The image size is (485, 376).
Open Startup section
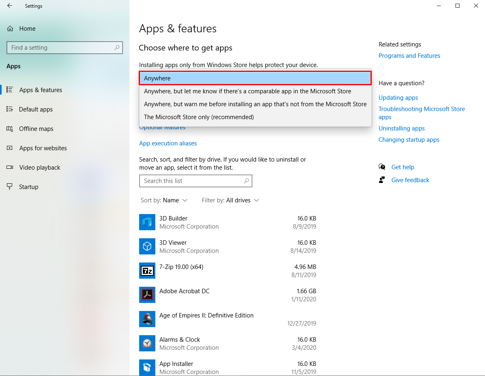coord(65,187)
